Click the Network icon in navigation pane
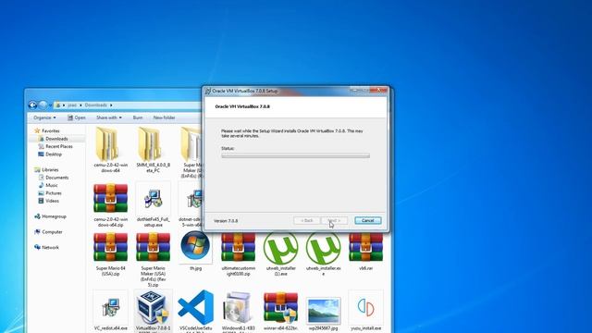The width and height of the screenshot is (592, 333). (37, 247)
